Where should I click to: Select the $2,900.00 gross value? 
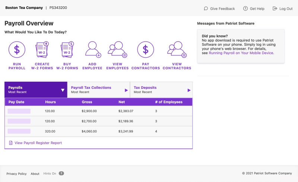point(89,111)
